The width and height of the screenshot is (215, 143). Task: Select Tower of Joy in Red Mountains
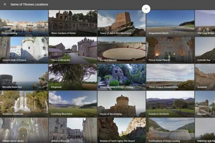tap(121, 23)
